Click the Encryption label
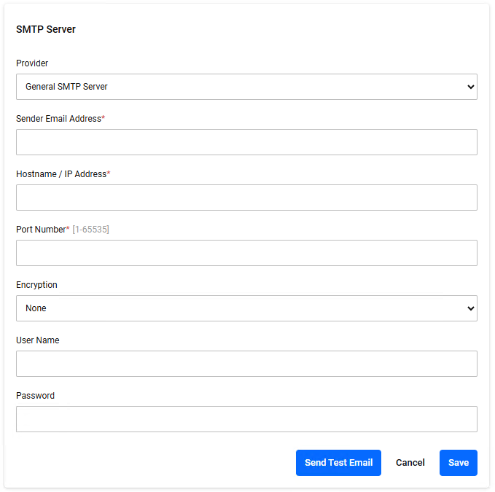The image size is (495, 492). (x=36, y=285)
